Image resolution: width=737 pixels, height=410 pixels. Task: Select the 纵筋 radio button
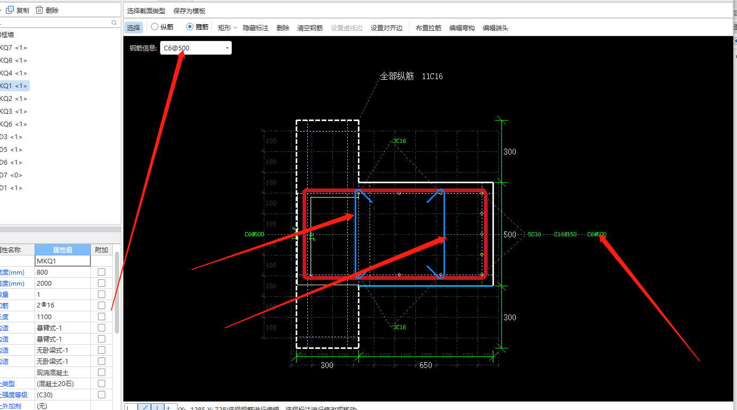155,27
